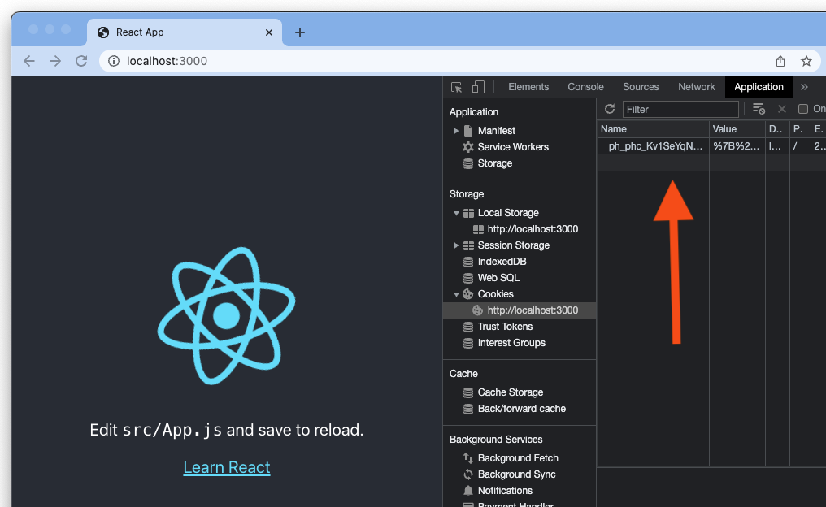The height and width of the screenshot is (507, 826).
Task: Click the Learn React link
Action: [227, 467]
